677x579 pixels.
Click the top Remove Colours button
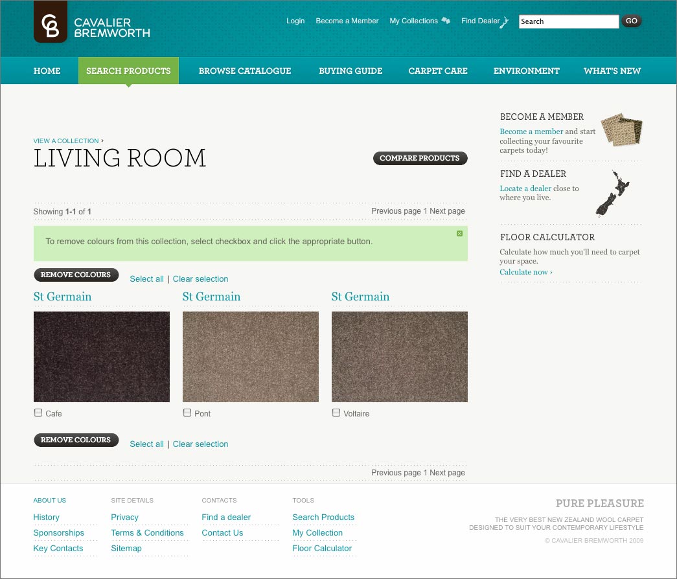[x=76, y=275]
